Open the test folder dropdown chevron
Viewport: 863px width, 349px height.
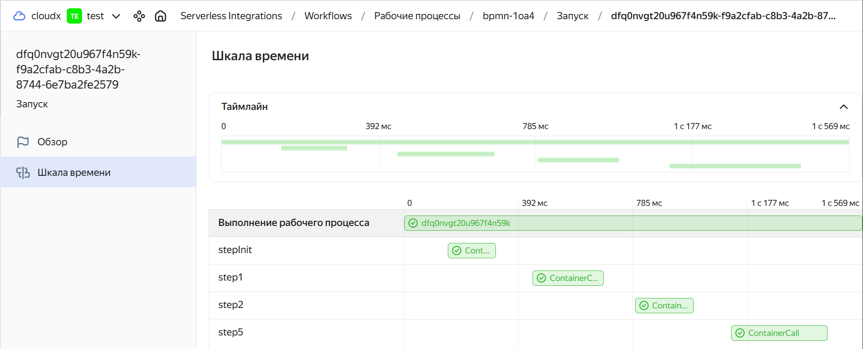[116, 16]
